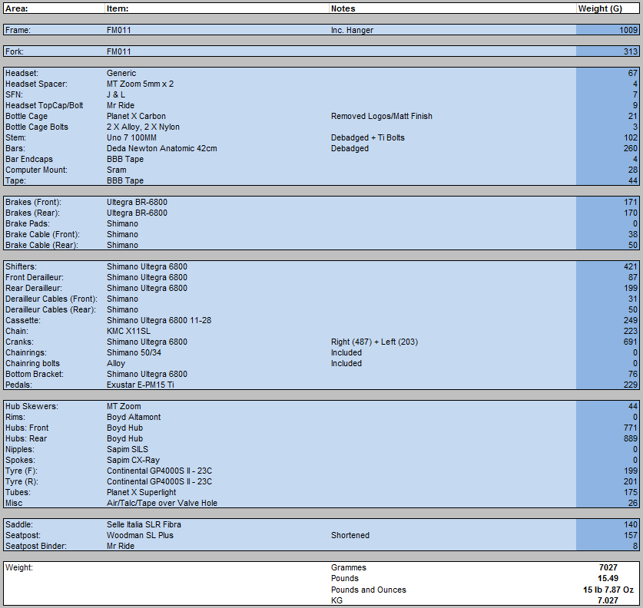Image resolution: width=643 pixels, height=608 pixels.
Task: Click the 'Removed Logos/Matt Finish' note
Action: (381, 116)
